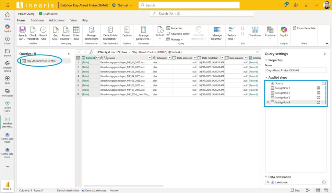Toggle Step script view in status bar
Viewport: 332px width, 193px height.
[295, 190]
